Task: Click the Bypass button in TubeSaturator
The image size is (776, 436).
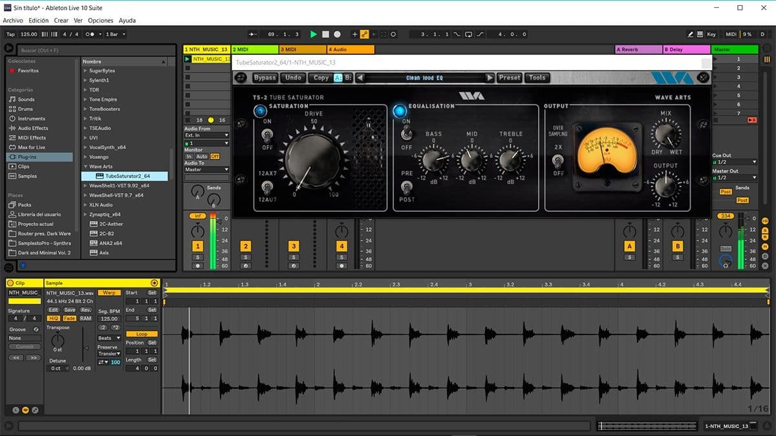Action: 264,78
